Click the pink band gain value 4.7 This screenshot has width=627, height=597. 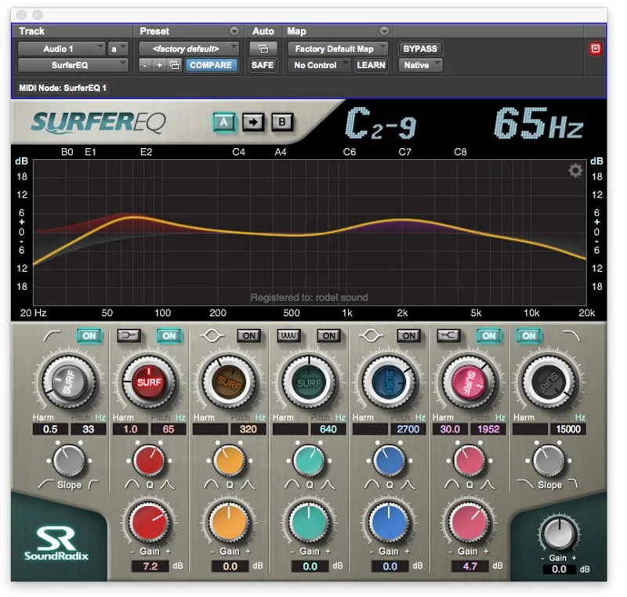click(x=469, y=566)
